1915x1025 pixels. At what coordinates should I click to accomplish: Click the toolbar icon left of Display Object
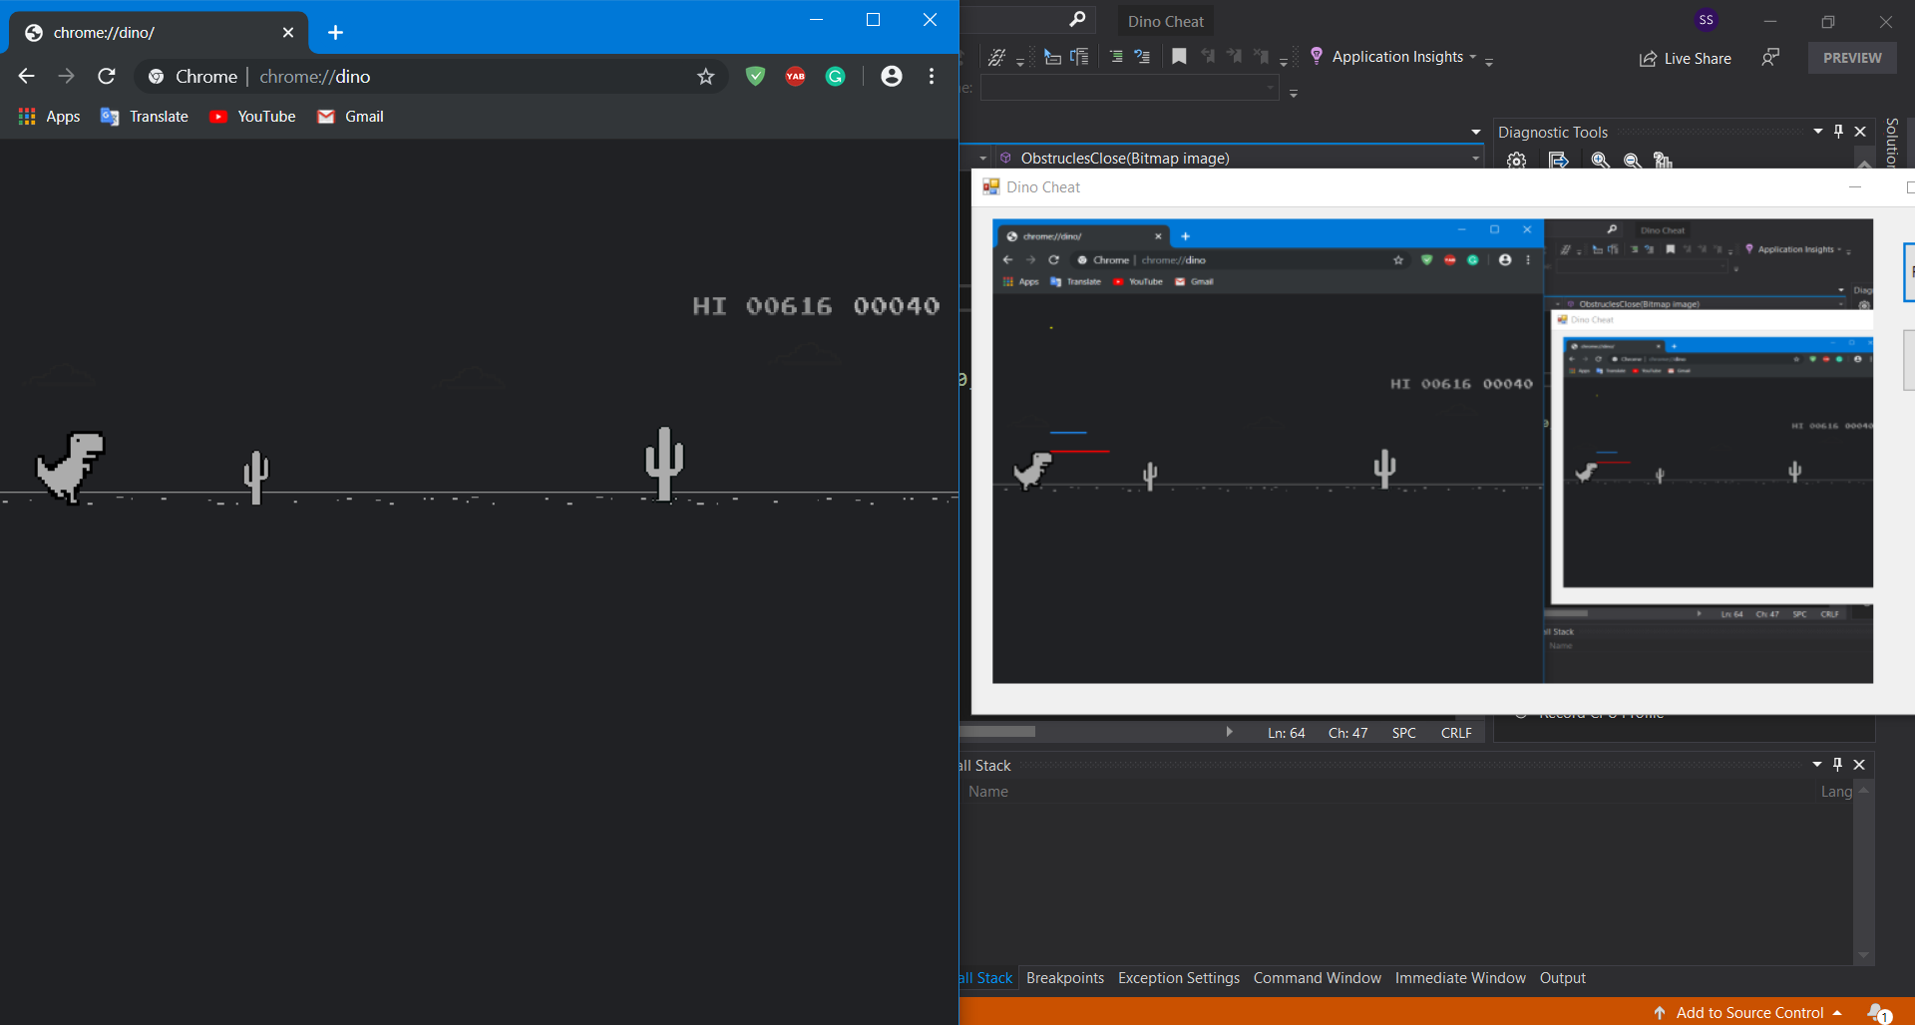click(x=996, y=57)
